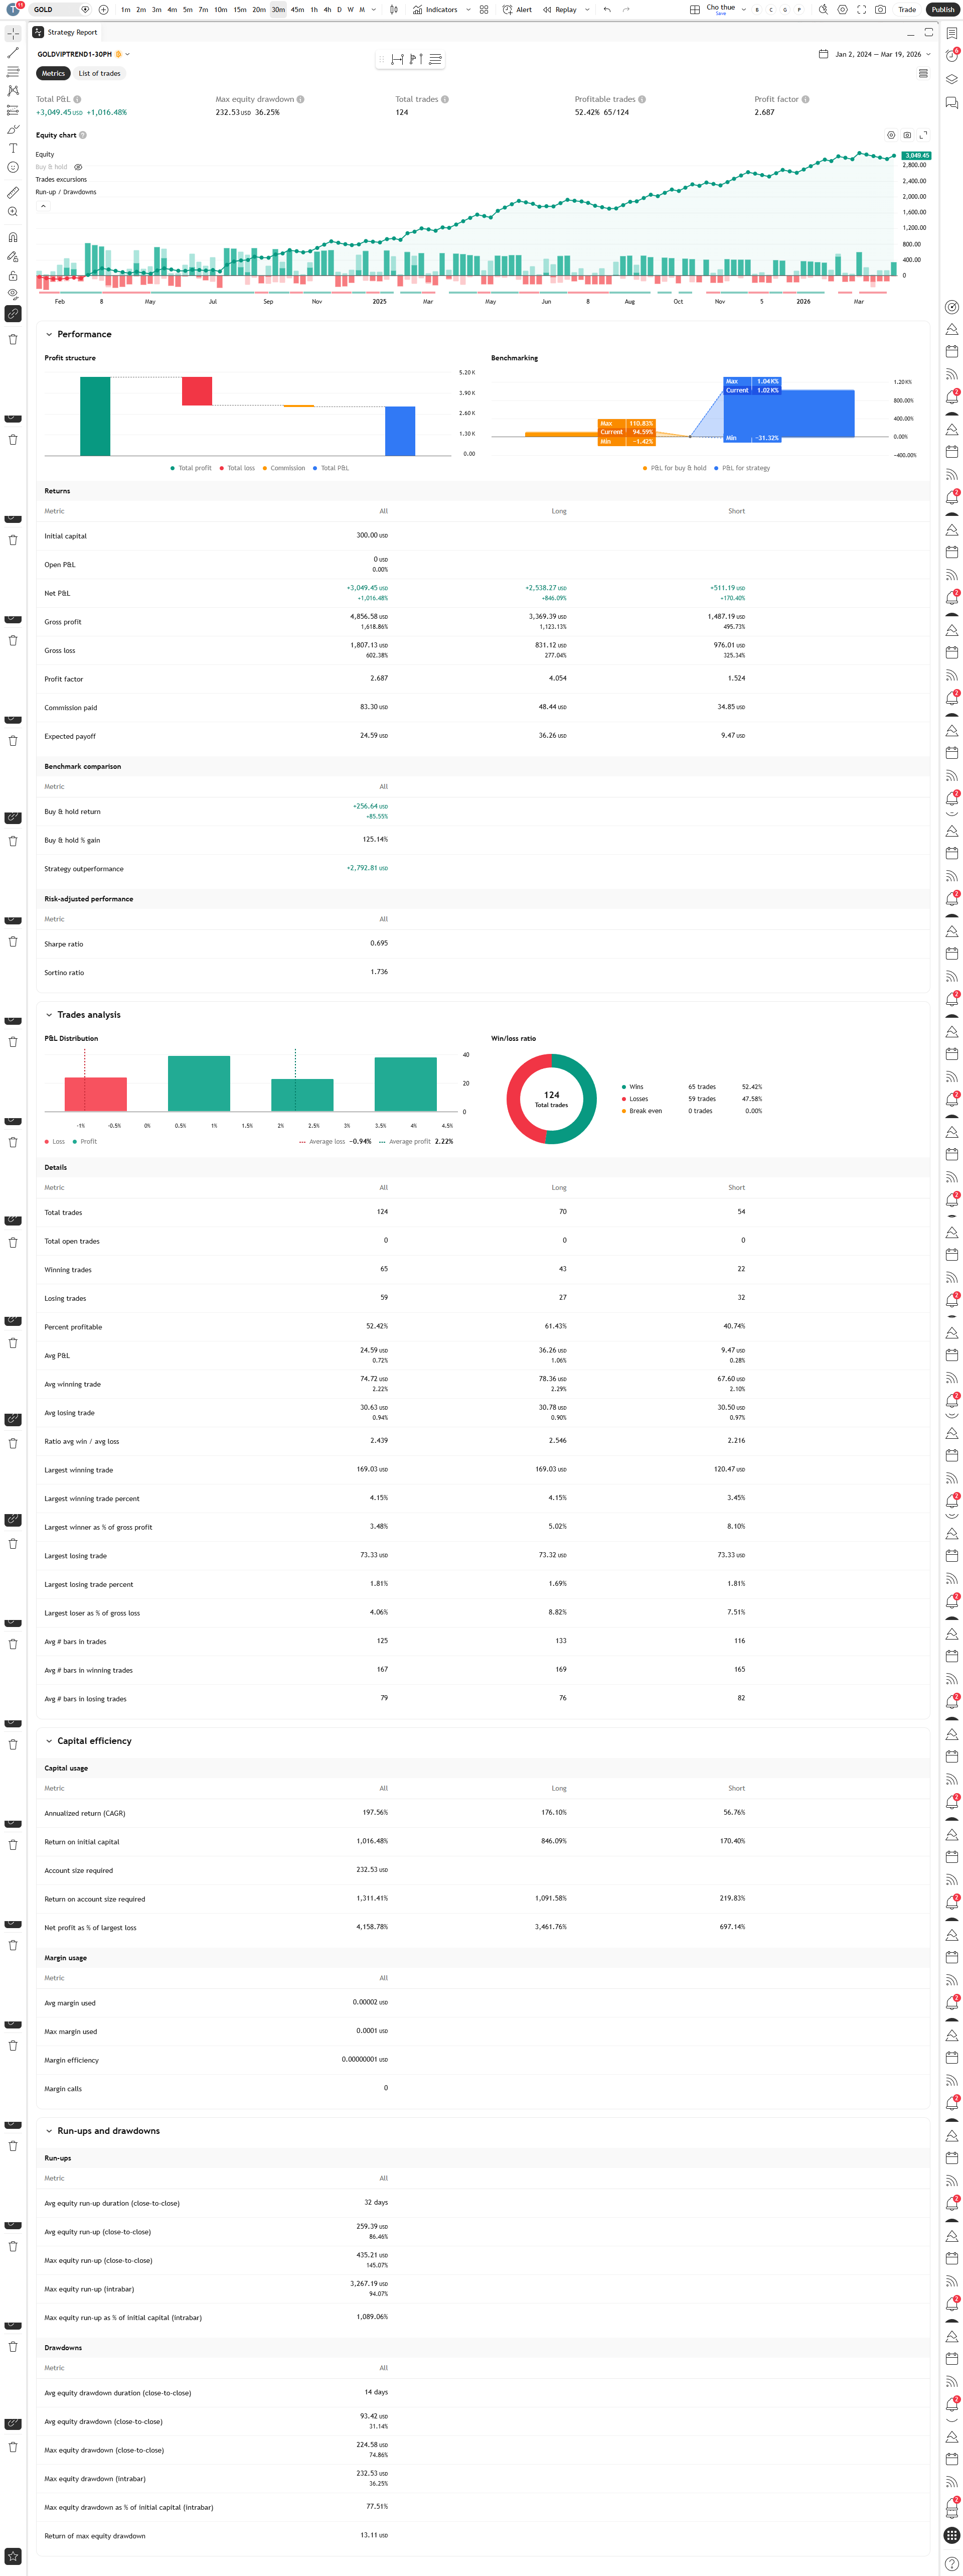Toggle lock all drawing tools
963x2576 pixels.
(13, 275)
